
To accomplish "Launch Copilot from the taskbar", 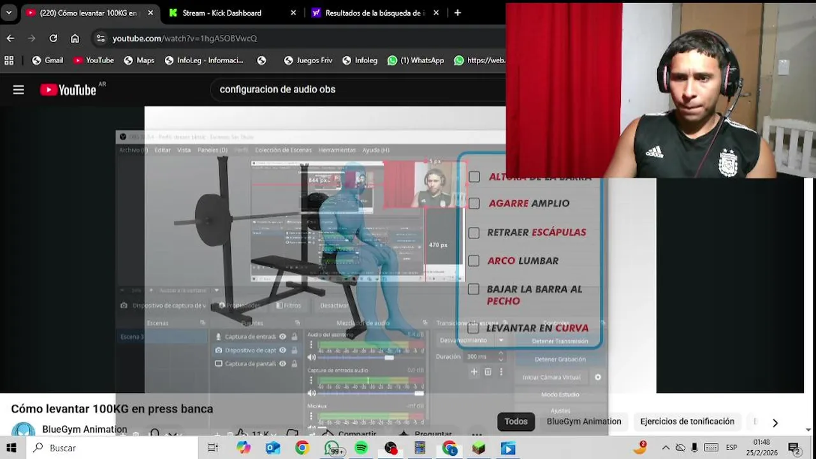I will point(244,448).
